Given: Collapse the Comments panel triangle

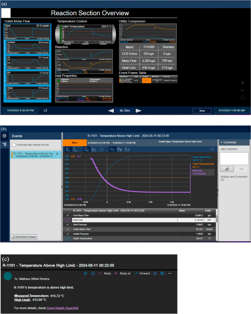Looking at the screenshot, I should click(x=221, y=142).
